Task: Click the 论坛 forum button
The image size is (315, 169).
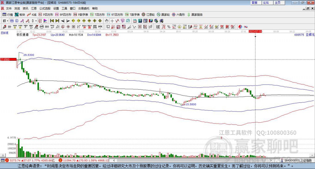Action: (x=268, y=2)
